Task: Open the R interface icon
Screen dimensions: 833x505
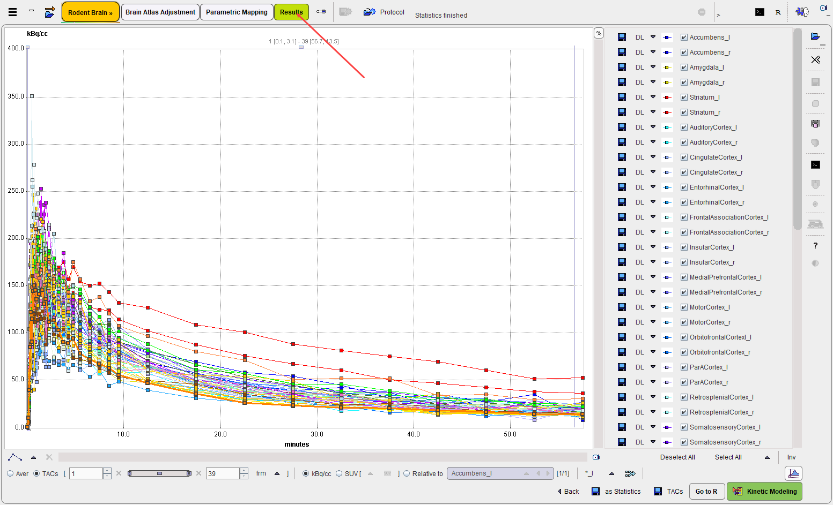Action: click(x=778, y=12)
